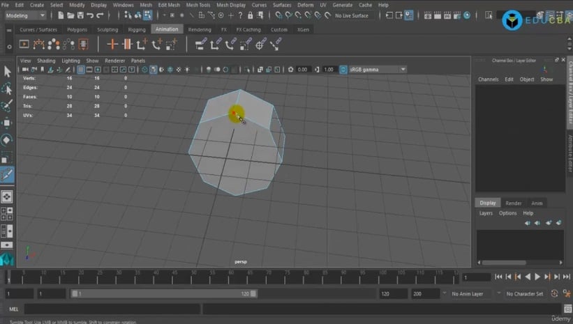Image resolution: width=573 pixels, height=324 pixels.
Task: Adjust the time range slider handle
Action: (164, 294)
